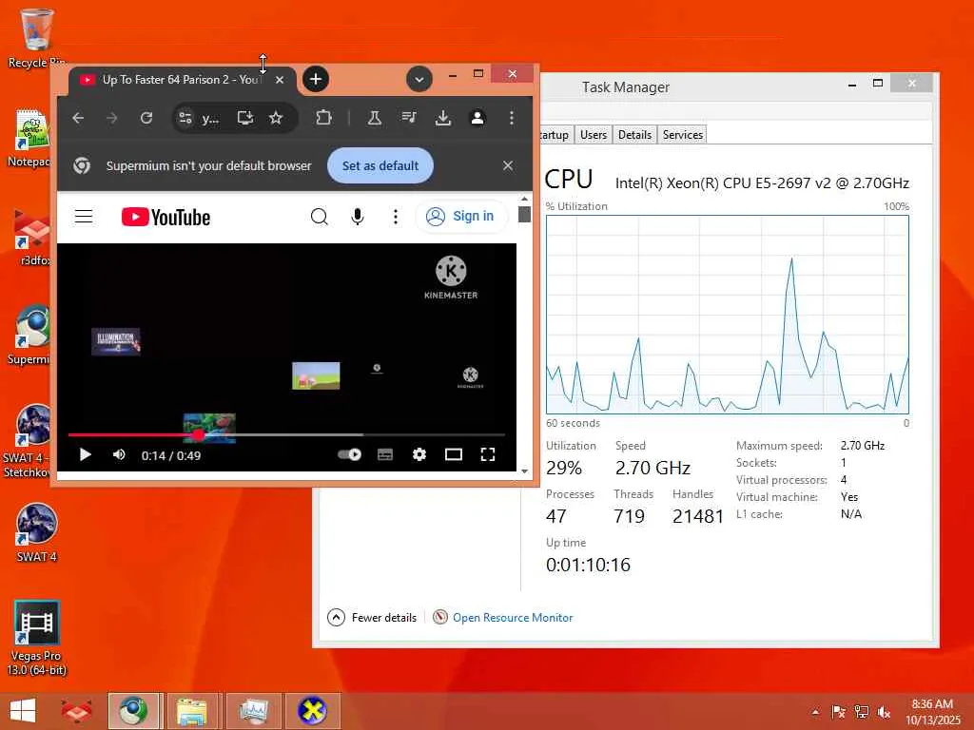This screenshot has width=974, height=730.
Task: Select the 29% utilization value
Action: 564,468
